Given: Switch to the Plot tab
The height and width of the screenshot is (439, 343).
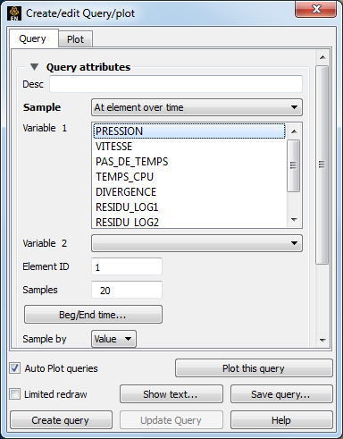Looking at the screenshot, I should pos(75,39).
